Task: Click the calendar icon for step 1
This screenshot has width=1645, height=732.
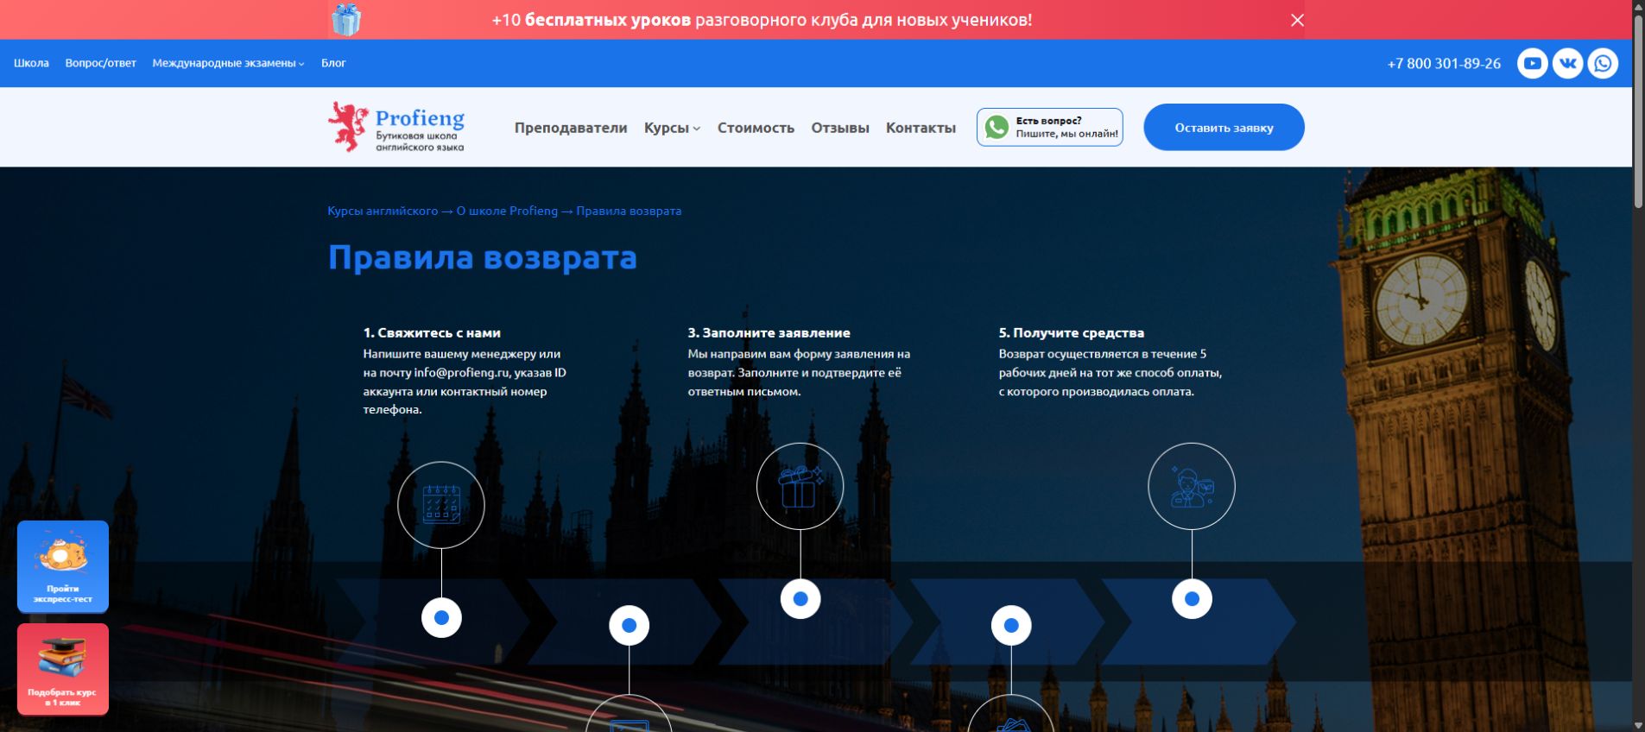Action: pos(441,505)
